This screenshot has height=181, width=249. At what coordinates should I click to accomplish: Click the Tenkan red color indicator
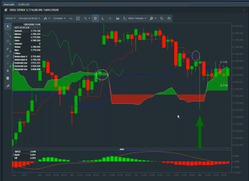tap(14, 47)
